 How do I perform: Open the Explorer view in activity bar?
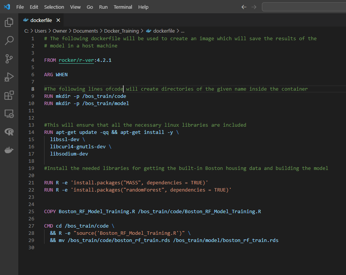pos(9,22)
